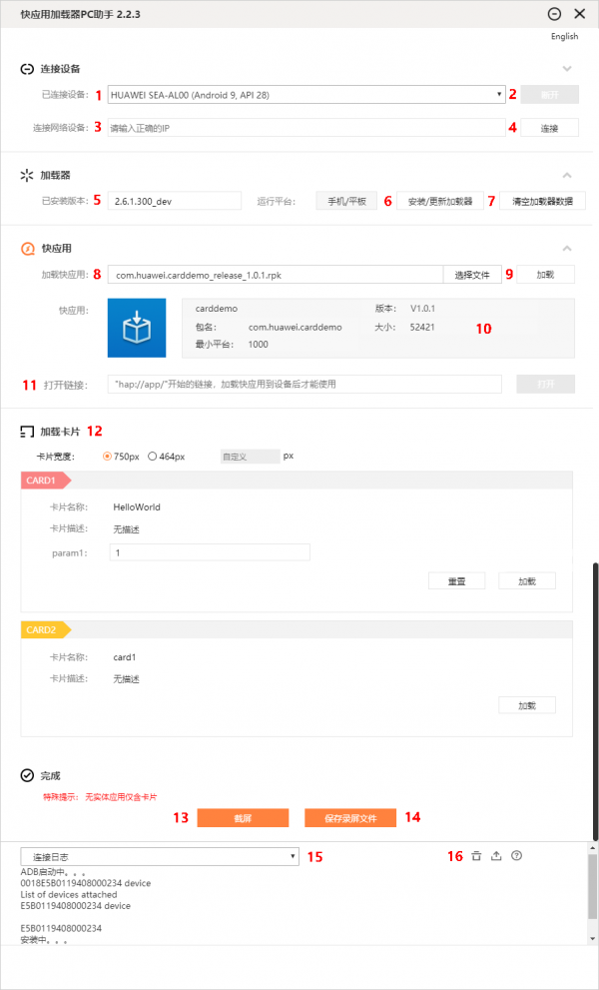The width and height of the screenshot is (599, 990).
Task: Click the carddemo quick app icon
Action: point(137,329)
